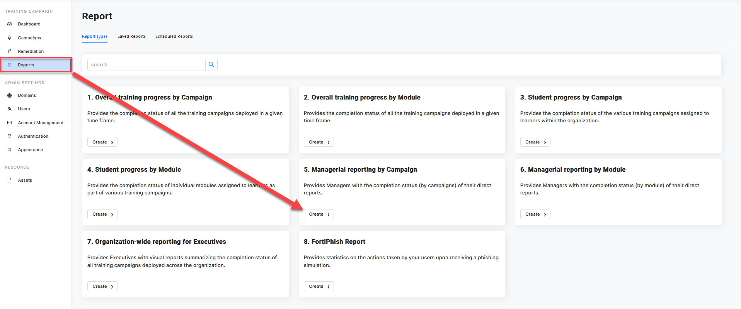Viewport: 741px width, 309px height.
Task: Open Remediation in the sidebar
Action: click(31, 51)
